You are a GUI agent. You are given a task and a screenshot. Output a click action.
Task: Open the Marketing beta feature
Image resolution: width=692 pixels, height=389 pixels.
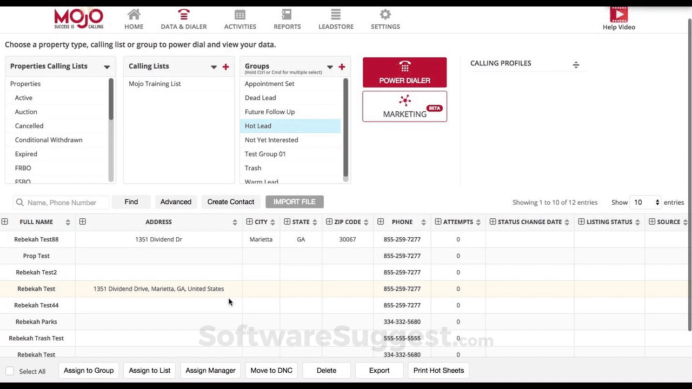404,106
